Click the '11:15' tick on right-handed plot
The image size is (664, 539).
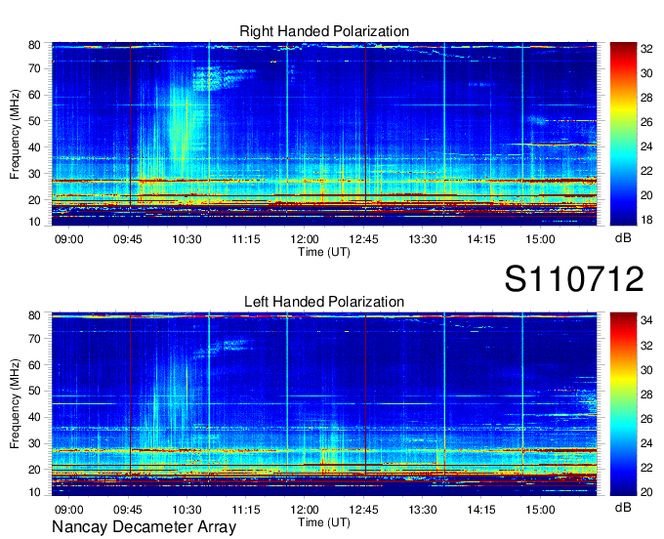click(x=246, y=239)
